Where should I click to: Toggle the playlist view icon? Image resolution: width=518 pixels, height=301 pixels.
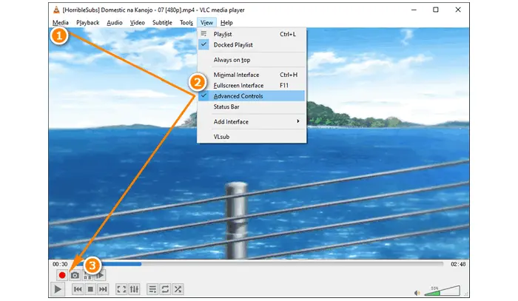[152, 289]
